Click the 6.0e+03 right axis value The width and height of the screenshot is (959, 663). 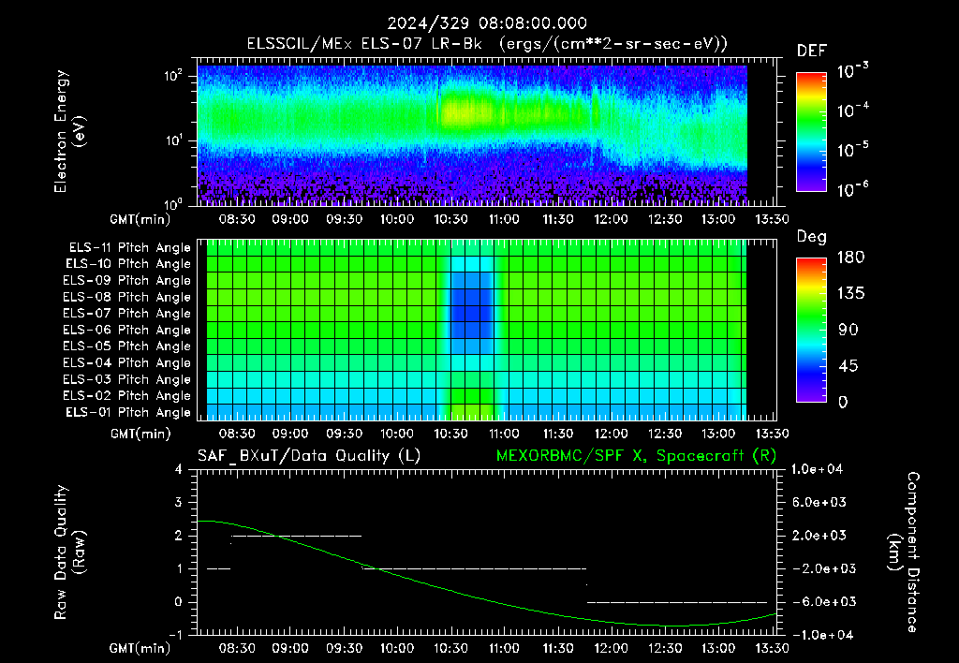pos(819,502)
